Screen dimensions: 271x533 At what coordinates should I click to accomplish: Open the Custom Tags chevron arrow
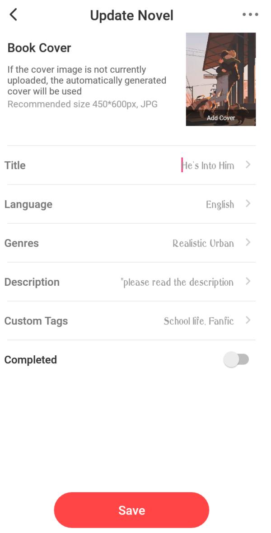[248, 321]
